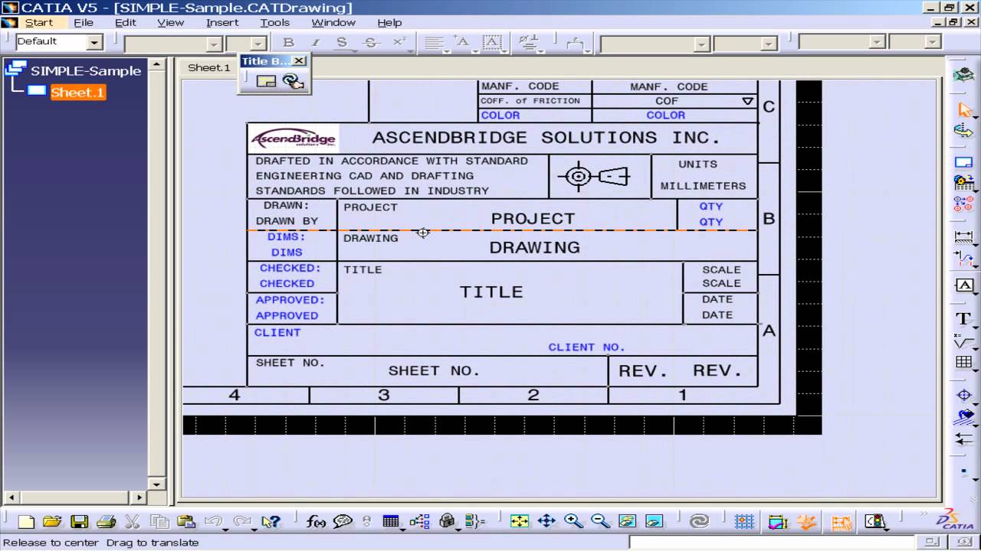
Task: Open the Window menu
Action: click(x=333, y=23)
